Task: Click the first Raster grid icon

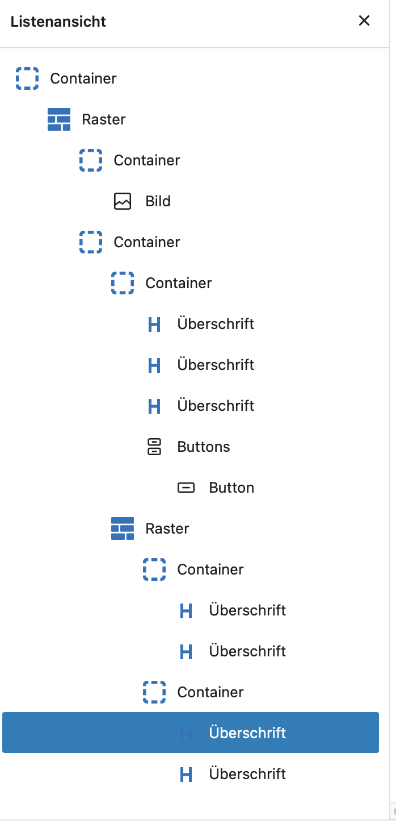Action: point(59,119)
